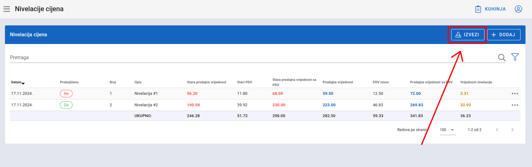This screenshot has width=532, height=167.
Task: Click nivelacija value 32.92
Action: [466, 105]
